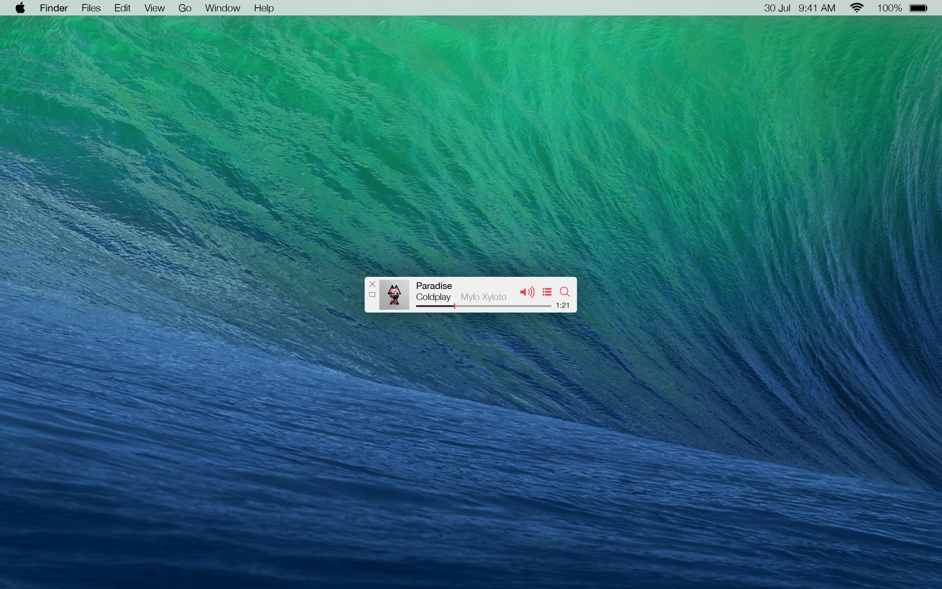Screen dimensions: 942x589
Task: Open the Up Next queue list
Action: click(546, 292)
